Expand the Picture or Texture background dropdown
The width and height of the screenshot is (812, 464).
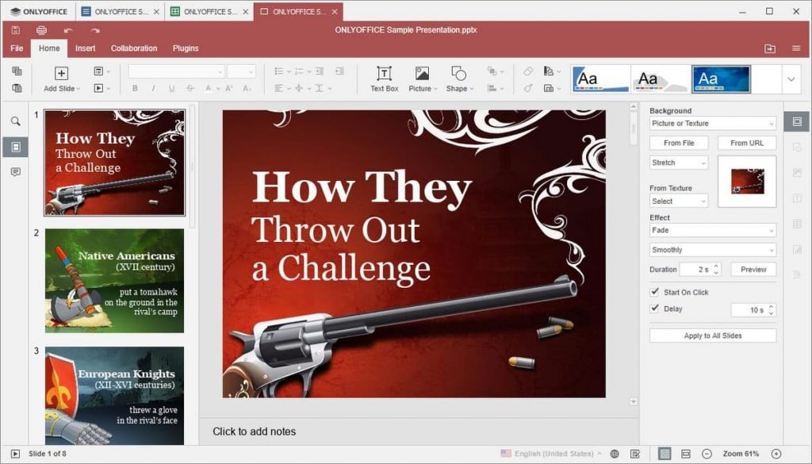point(712,124)
